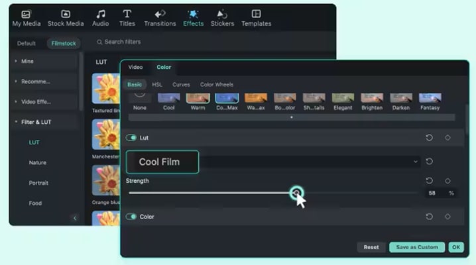Switch to the Filmstock tab
The width and height of the screenshot is (476, 265).
pyautogui.click(x=64, y=43)
